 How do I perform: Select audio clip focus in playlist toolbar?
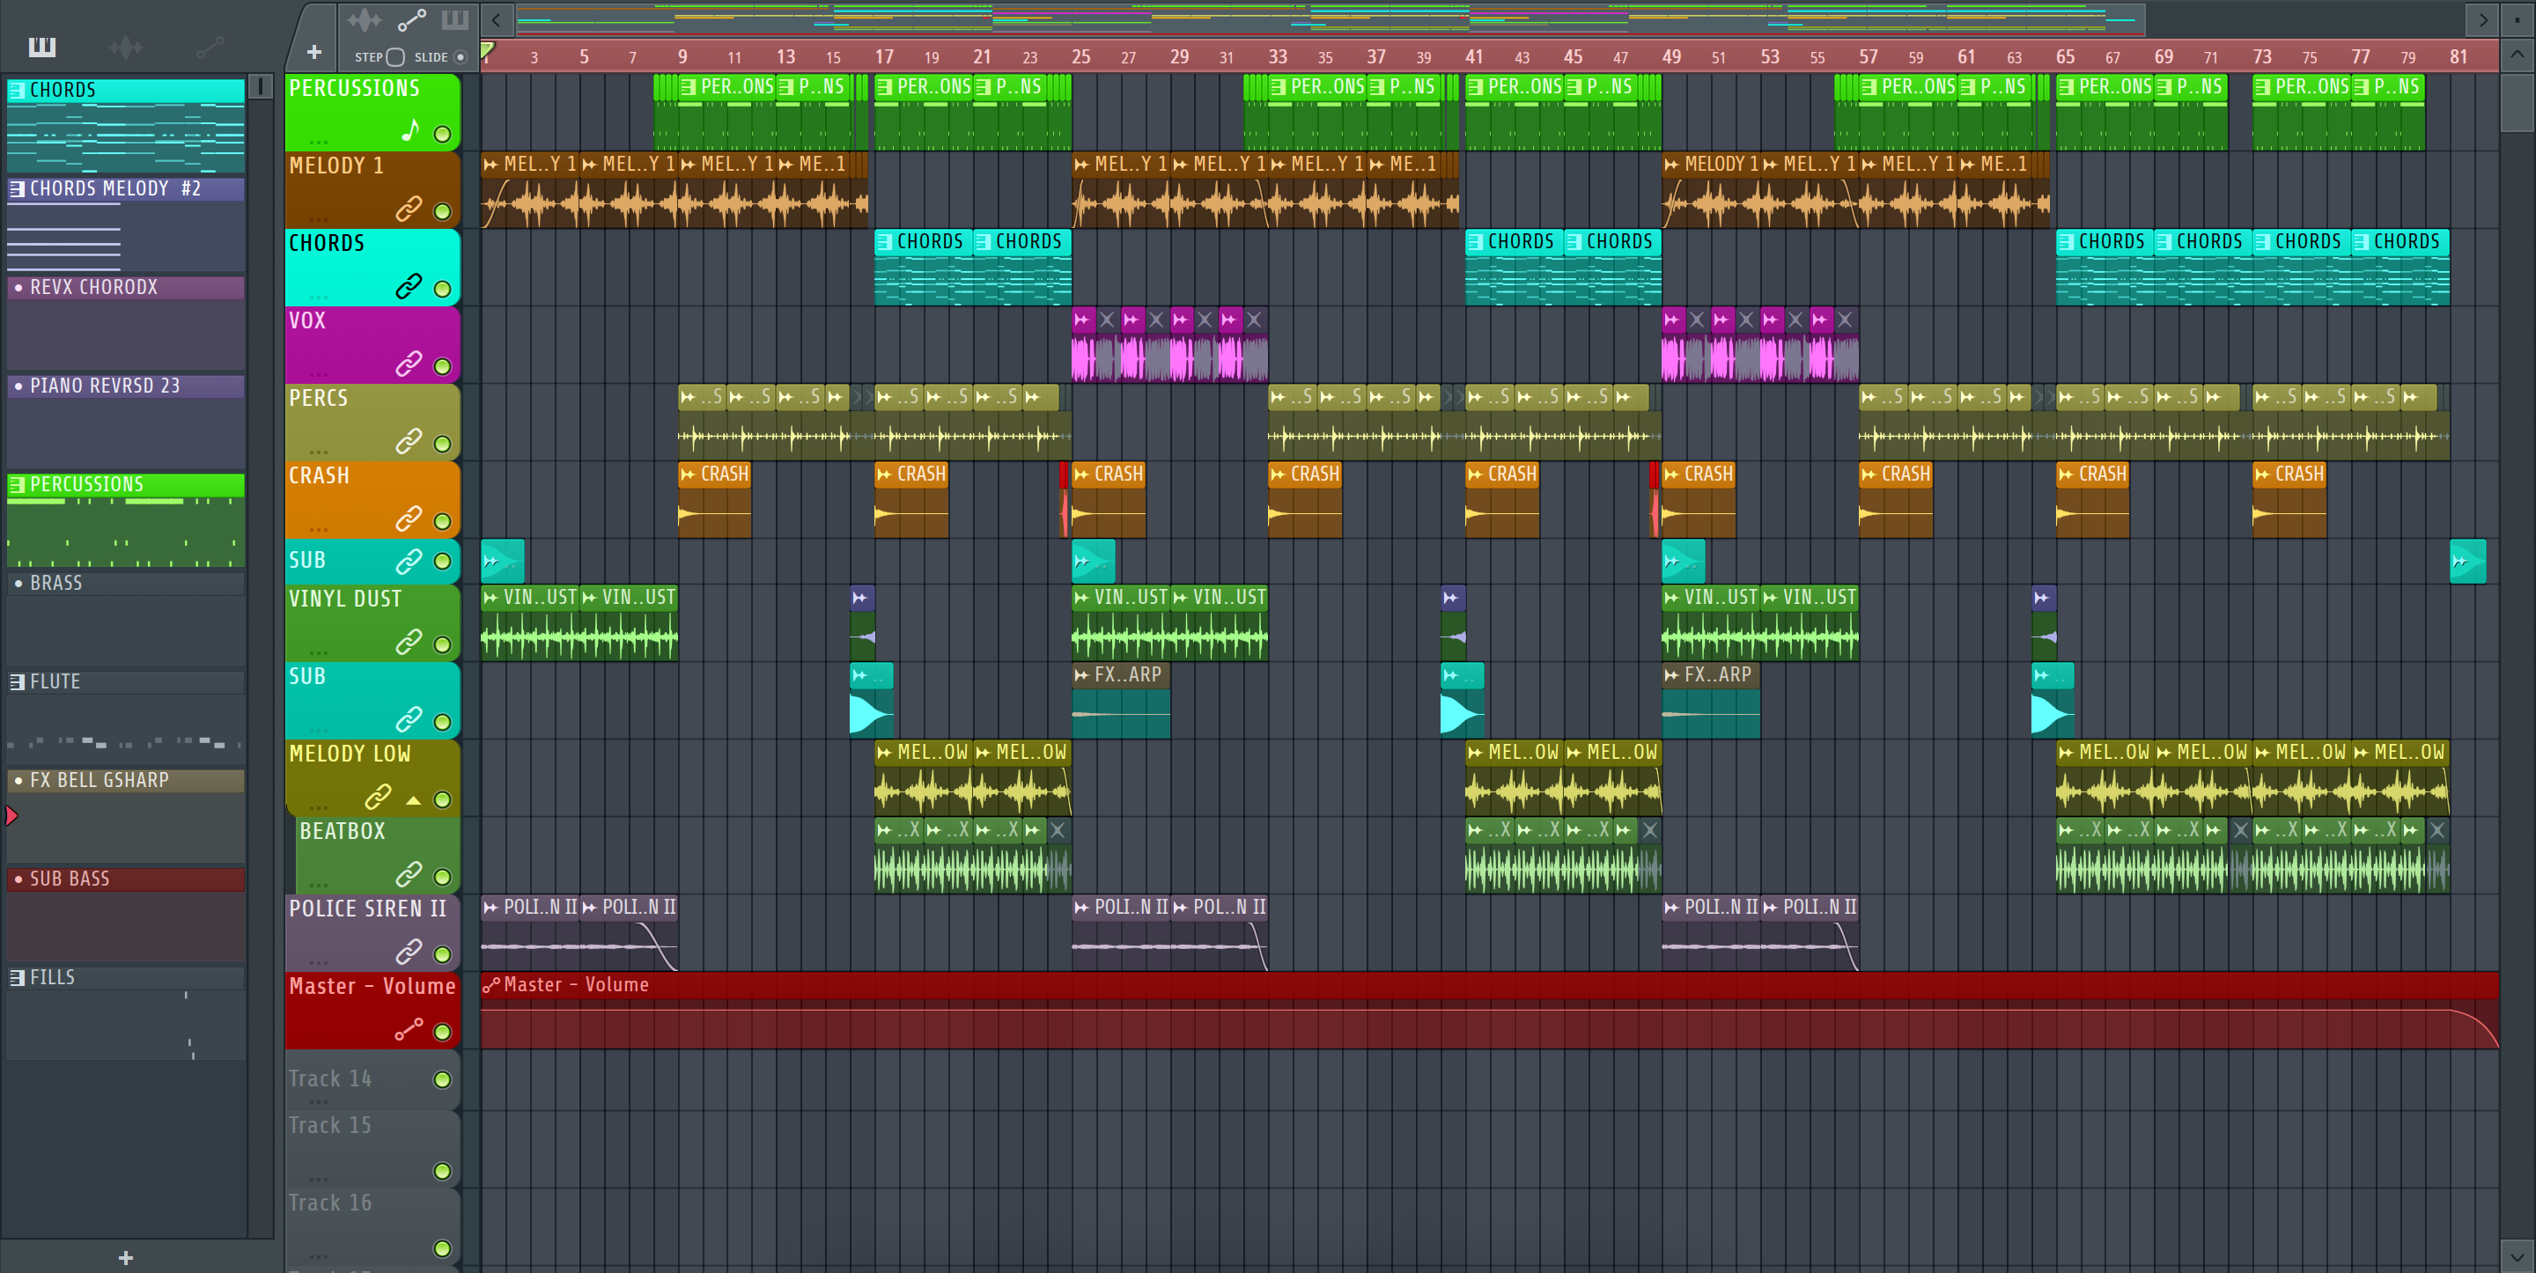coord(364,19)
